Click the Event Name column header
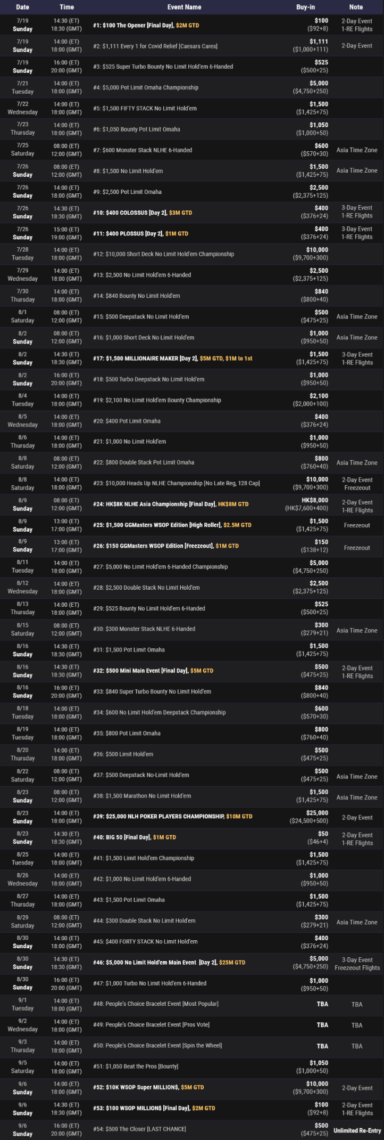This screenshot has width=384, height=1140. click(x=184, y=7)
